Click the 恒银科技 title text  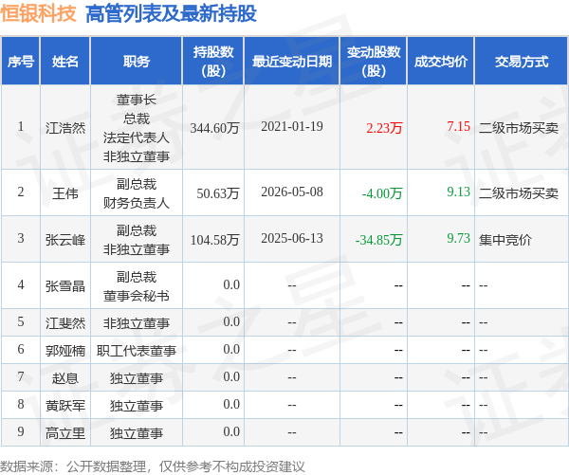pos(39,13)
